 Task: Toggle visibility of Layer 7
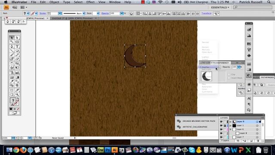(221, 137)
